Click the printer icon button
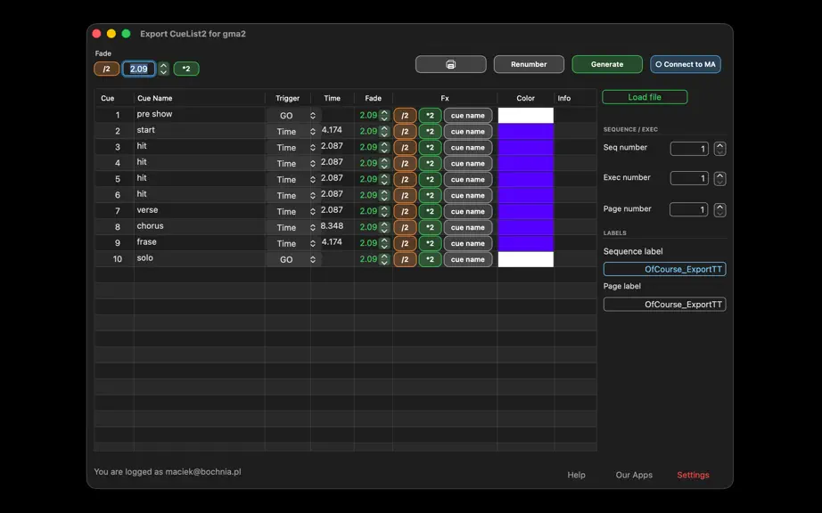The height and width of the screenshot is (513, 822). (x=450, y=64)
